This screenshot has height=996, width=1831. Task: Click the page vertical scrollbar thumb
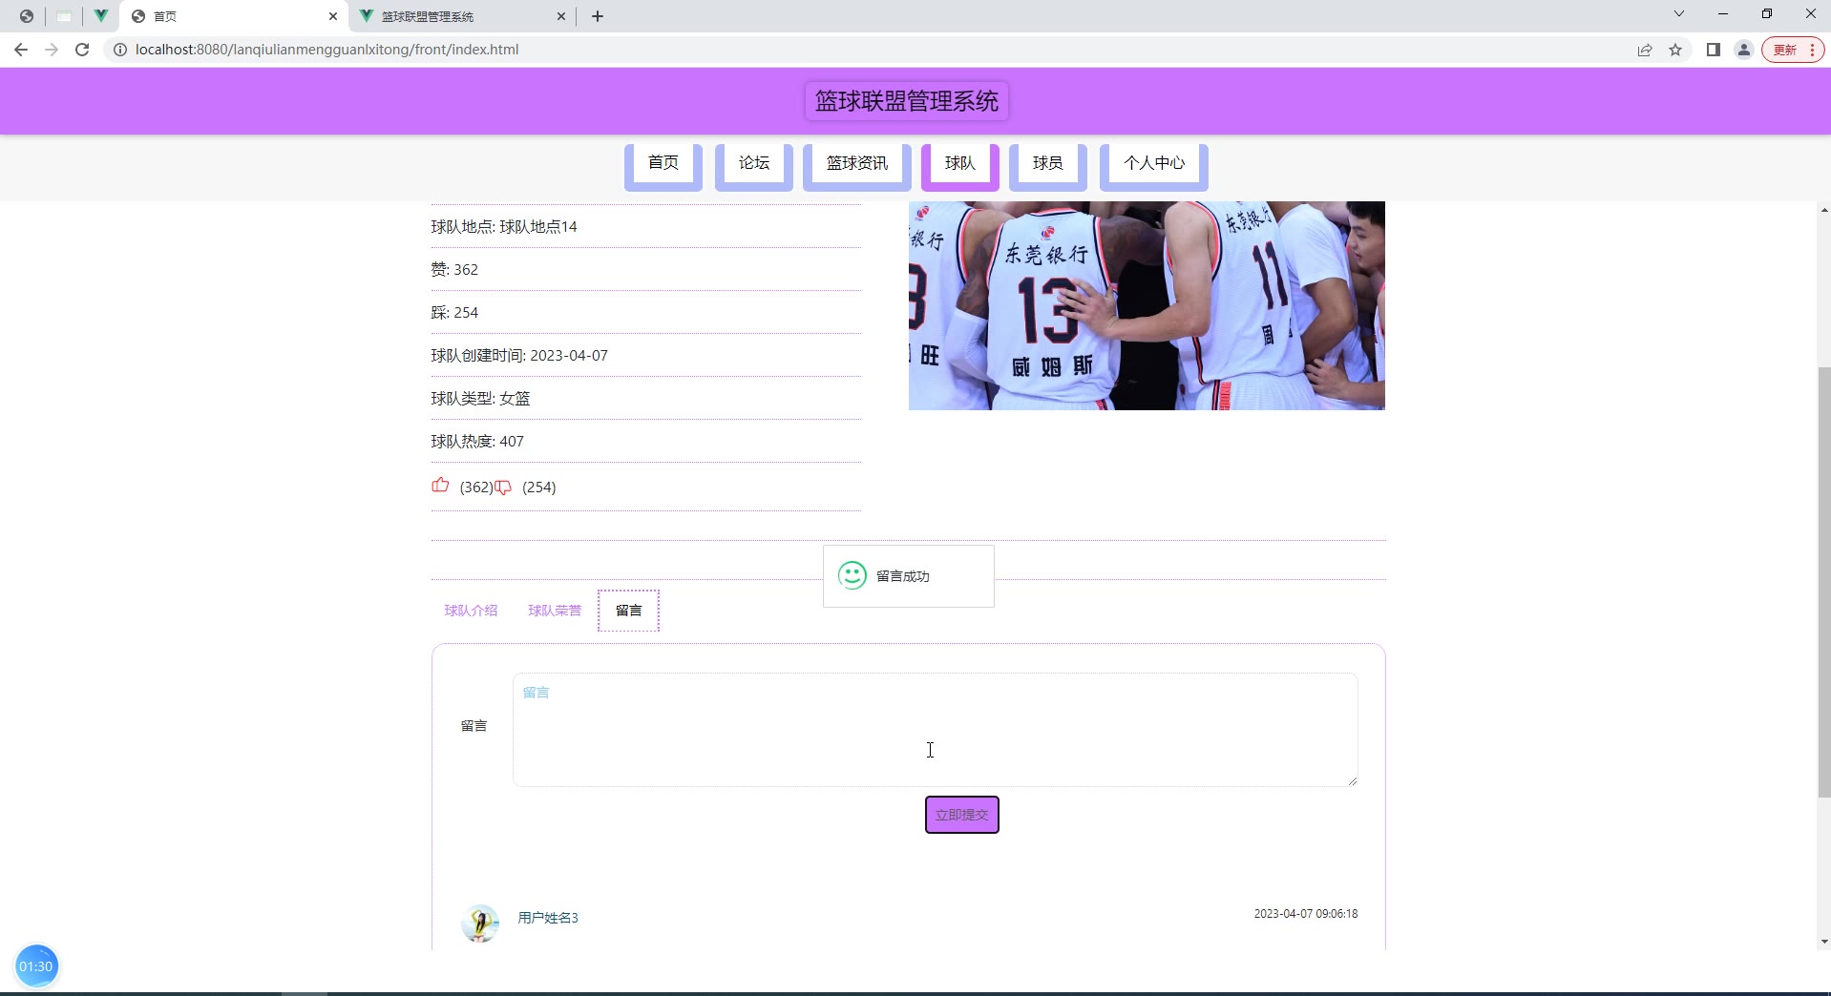(1823, 582)
